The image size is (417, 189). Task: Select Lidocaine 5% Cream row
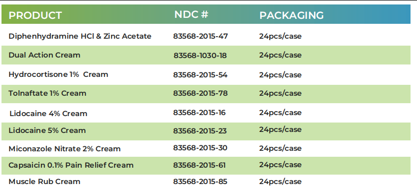click(x=206, y=131)
